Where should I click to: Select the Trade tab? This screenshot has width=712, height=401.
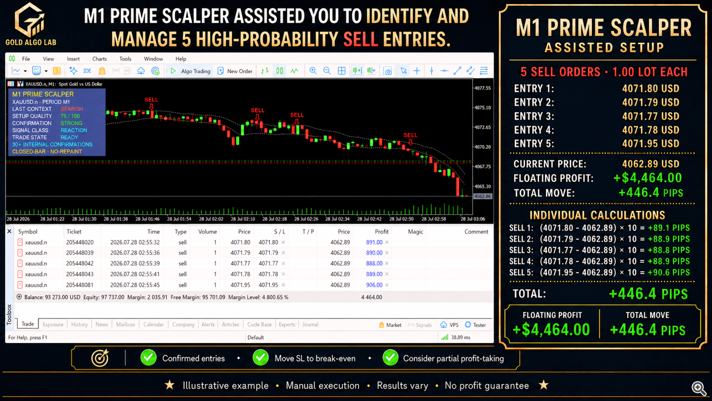click(x=28, y=324)
